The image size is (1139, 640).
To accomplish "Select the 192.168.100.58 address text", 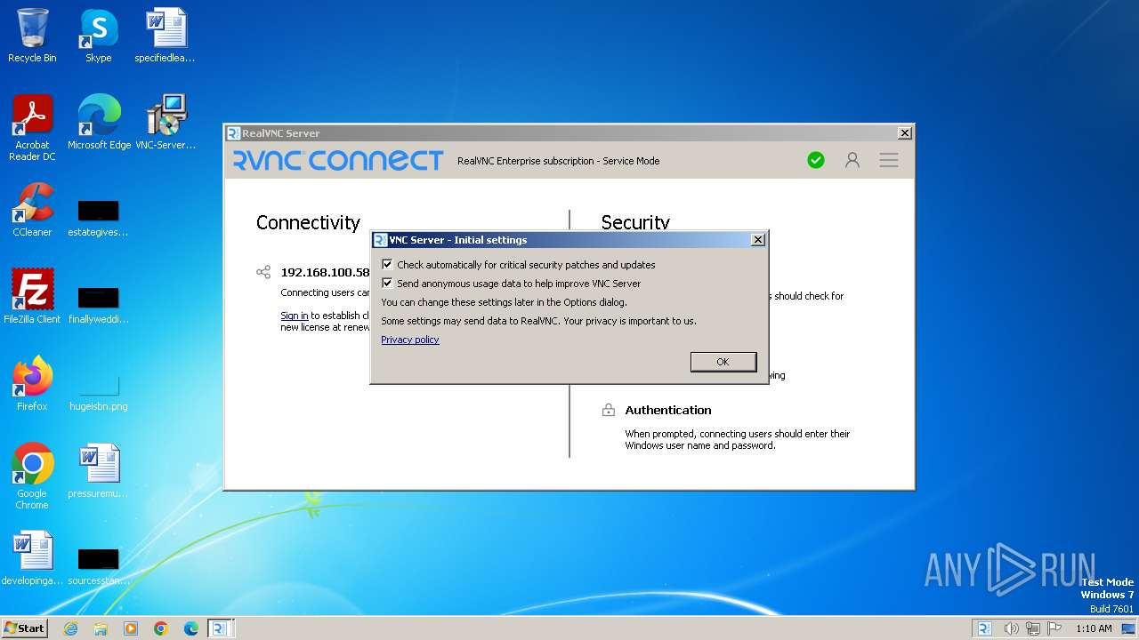I will tap(325, 272).
